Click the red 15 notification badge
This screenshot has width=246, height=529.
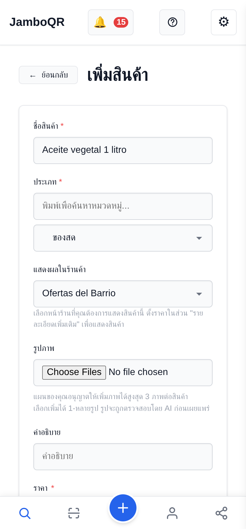tap(121, 22)
